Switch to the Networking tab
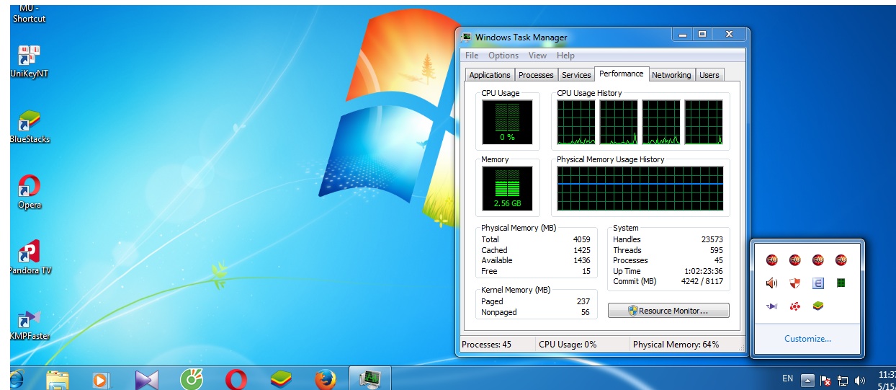The width and height of the screenshot is (896, 390). pyautogui.click(x=671, y=75)
